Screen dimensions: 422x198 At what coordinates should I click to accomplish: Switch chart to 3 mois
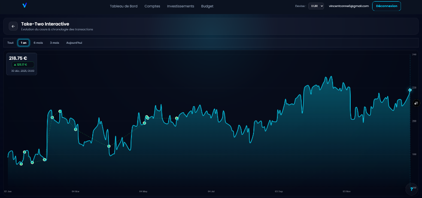click(x=54, y=43)
